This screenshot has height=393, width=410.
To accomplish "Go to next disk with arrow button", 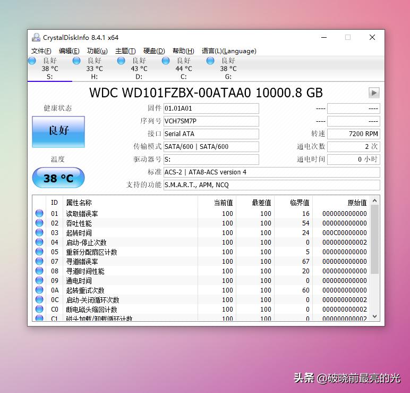I will click(x=374, y=93).
